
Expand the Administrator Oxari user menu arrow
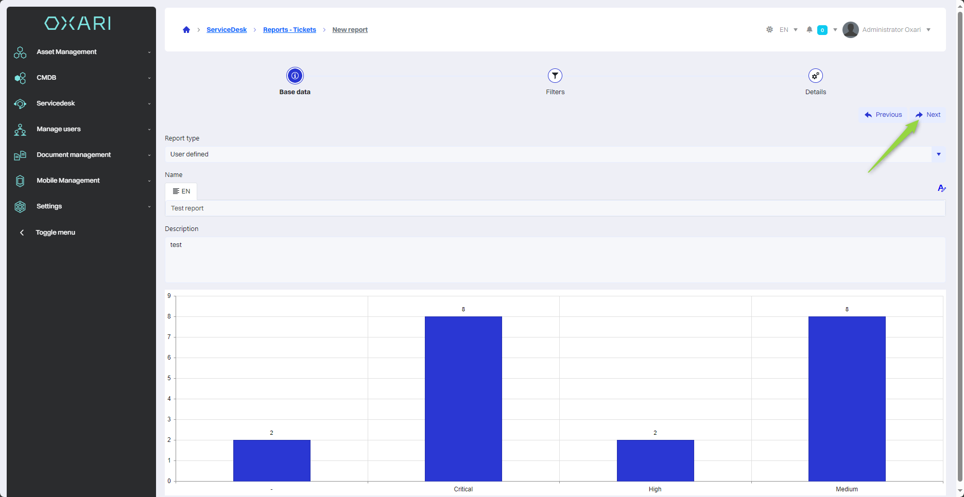(928, 30)
